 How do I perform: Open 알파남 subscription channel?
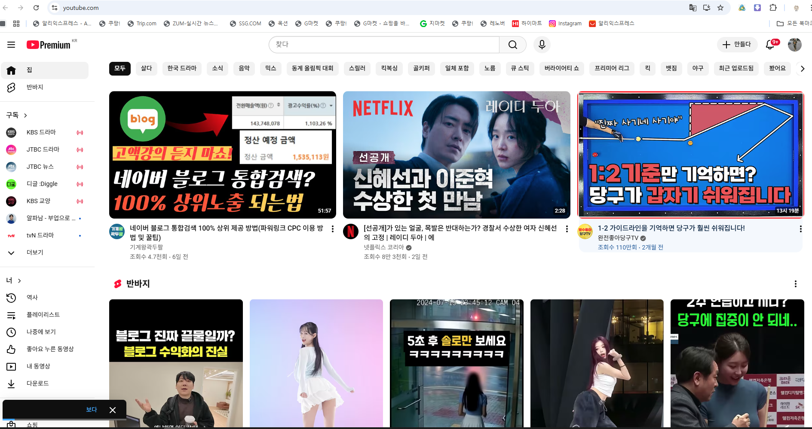pos(45,218)
